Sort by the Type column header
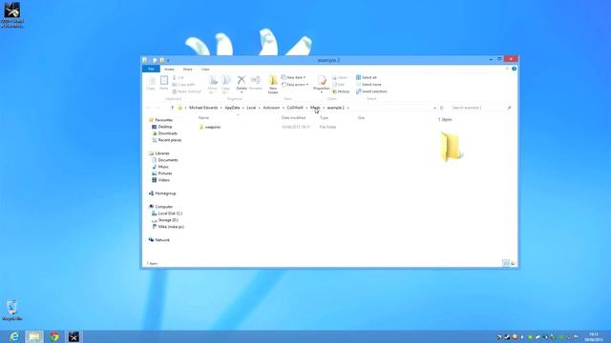The width and height of the screenshot is (611, 343). tap(324, 117)
